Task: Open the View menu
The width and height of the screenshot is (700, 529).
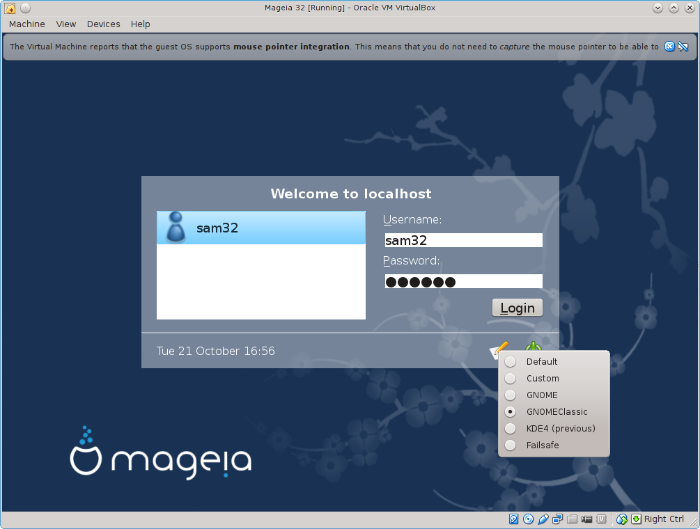Action: 66,24
